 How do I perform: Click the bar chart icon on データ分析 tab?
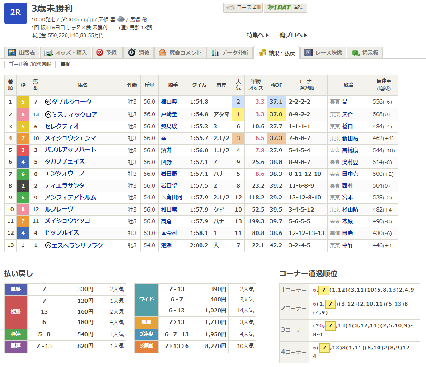tap(215, 53)
